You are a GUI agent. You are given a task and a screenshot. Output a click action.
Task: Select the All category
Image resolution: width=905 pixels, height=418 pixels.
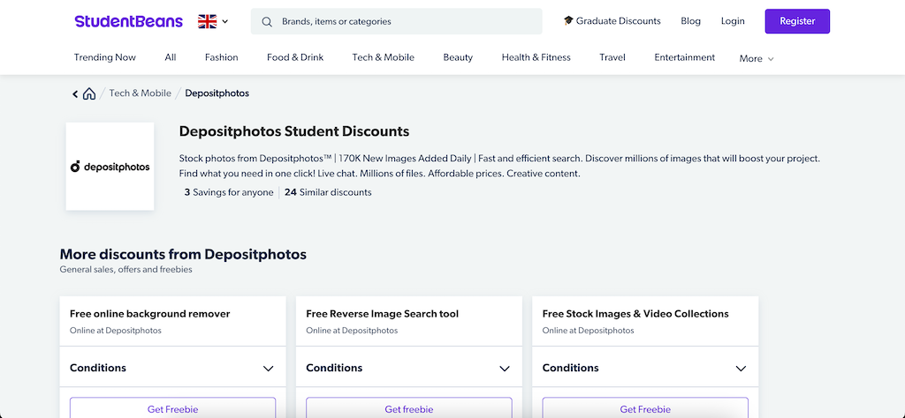[x=171, y=57]
